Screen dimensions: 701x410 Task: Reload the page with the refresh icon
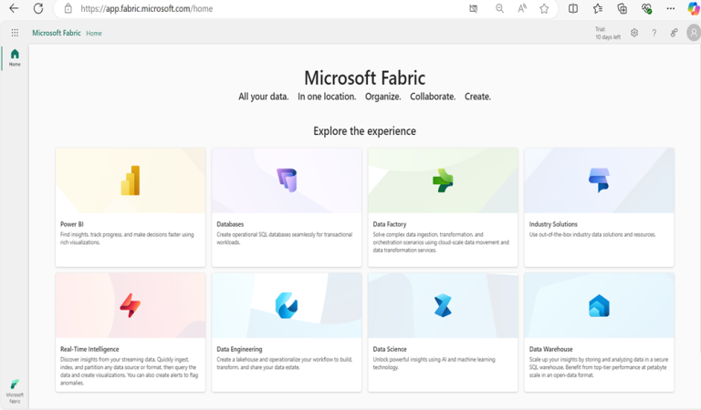pyautogui.click(x=38, y=8)
